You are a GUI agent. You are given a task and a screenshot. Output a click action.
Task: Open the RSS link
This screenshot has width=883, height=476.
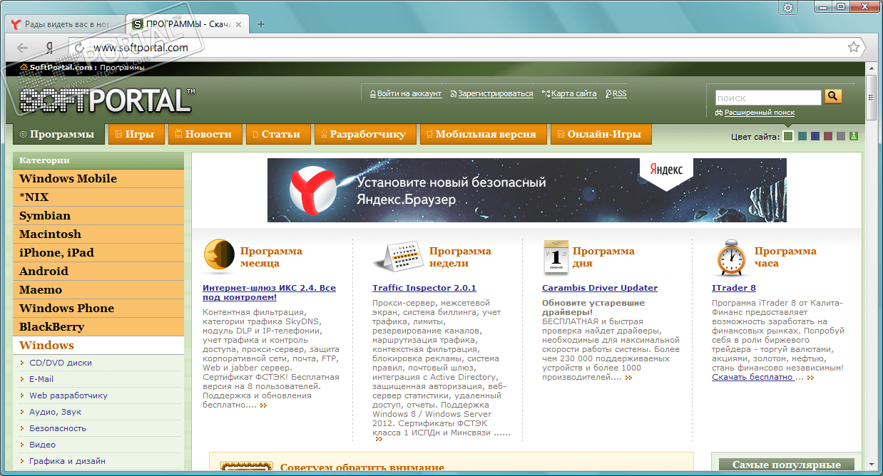(x=620, y=94)
